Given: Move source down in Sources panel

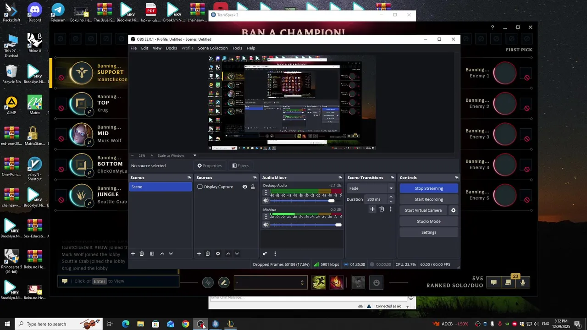Looking at the screenshot, I should 237,253.
